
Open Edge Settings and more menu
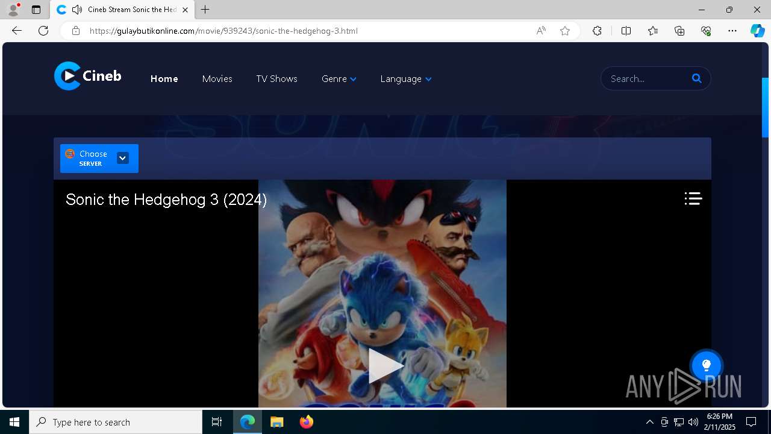point(732,31)
